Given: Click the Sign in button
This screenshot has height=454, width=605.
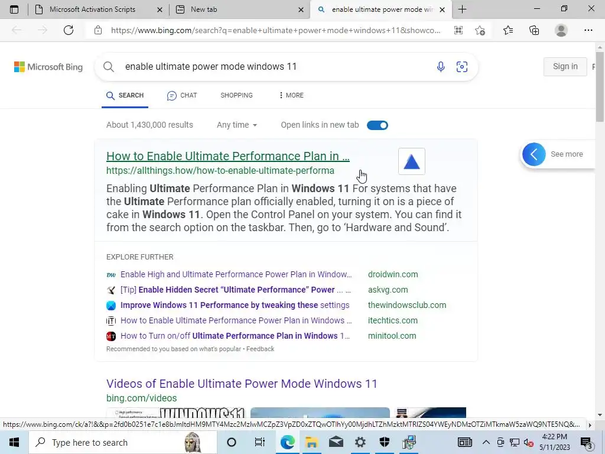Looking at the screenshot, I should click(565, 66).
